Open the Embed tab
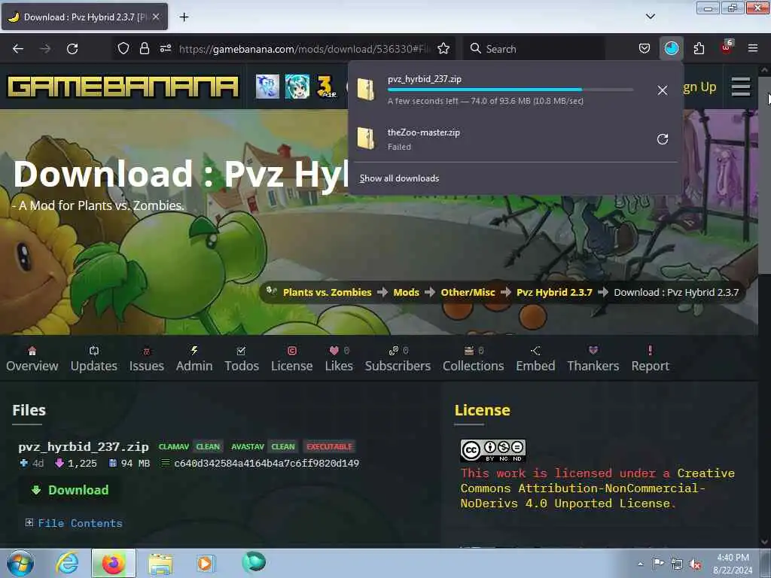Image resolution: width=771 pixels, height=578 pixels. coord(535,359)
